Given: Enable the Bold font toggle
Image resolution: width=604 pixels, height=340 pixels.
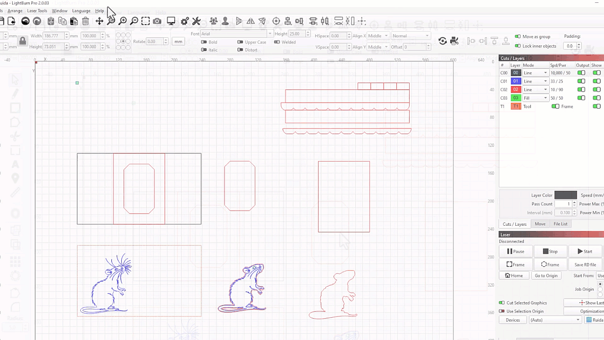Looking at the screenshot, I should [204, 42].
